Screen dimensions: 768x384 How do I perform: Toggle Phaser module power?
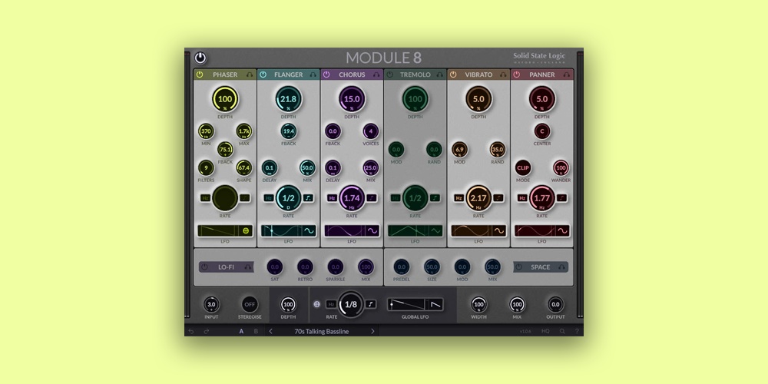(200, 75)
